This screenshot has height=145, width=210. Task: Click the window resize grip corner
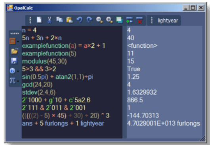pos(202,138)
